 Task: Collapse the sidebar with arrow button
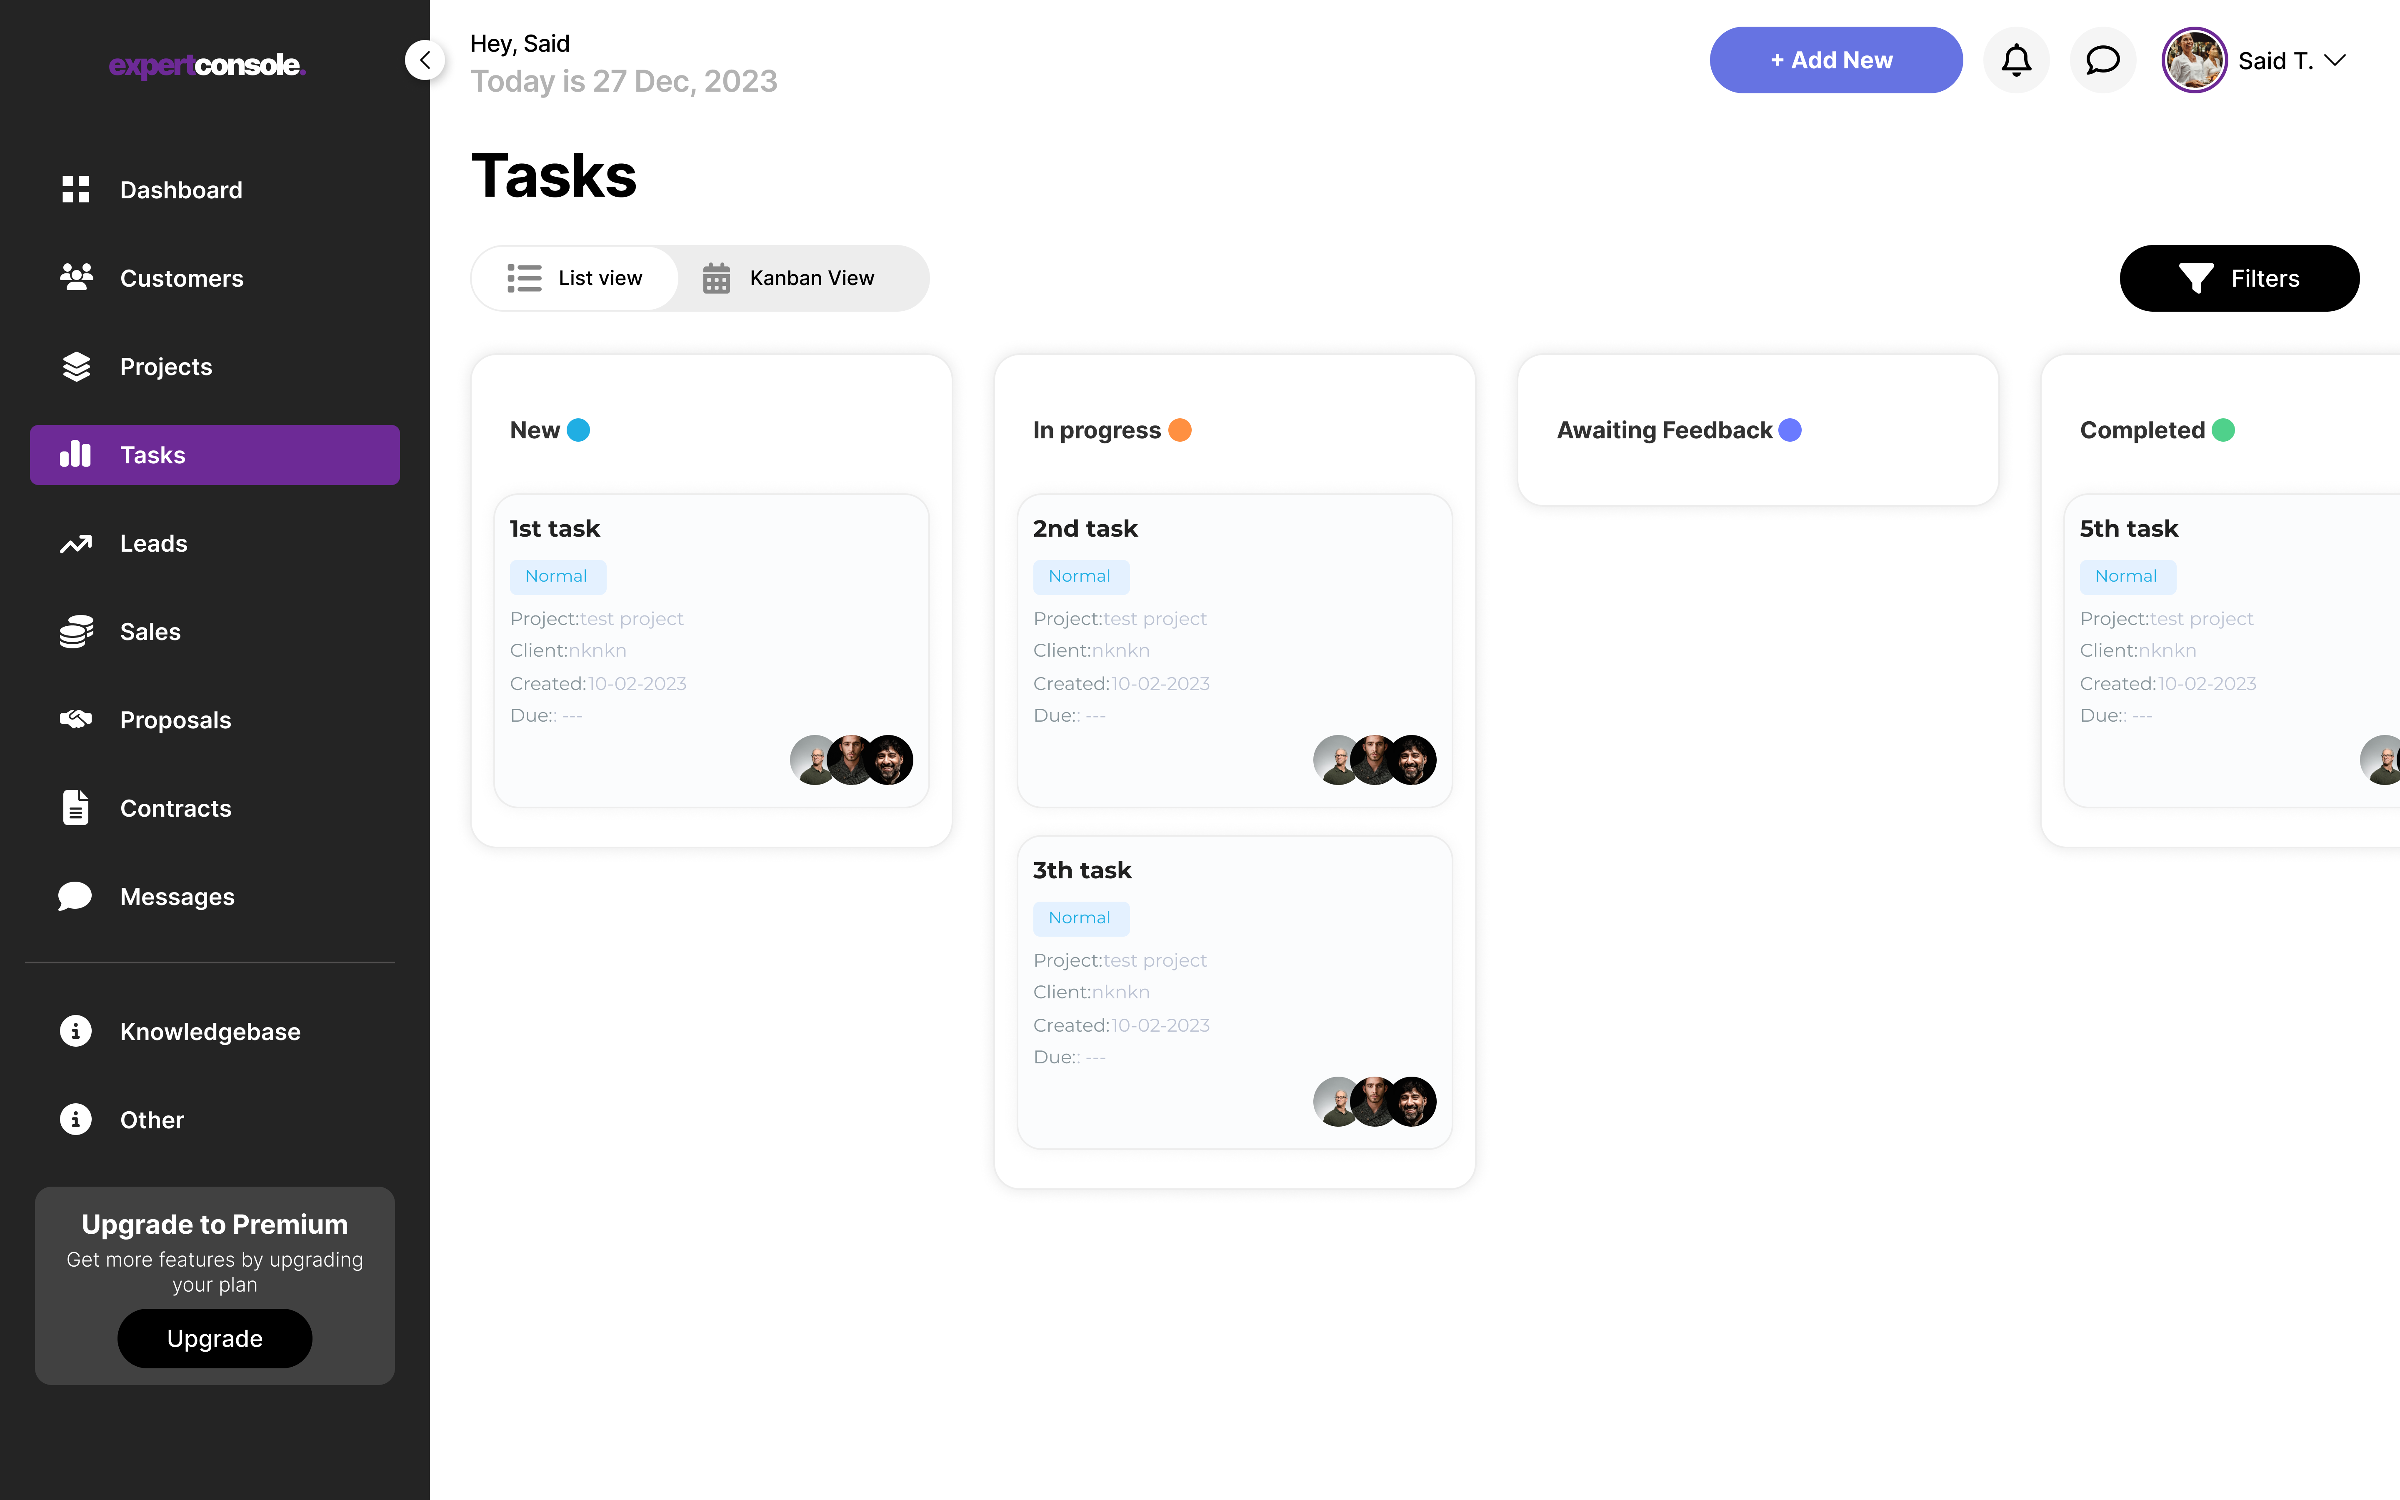click(425, 60)
